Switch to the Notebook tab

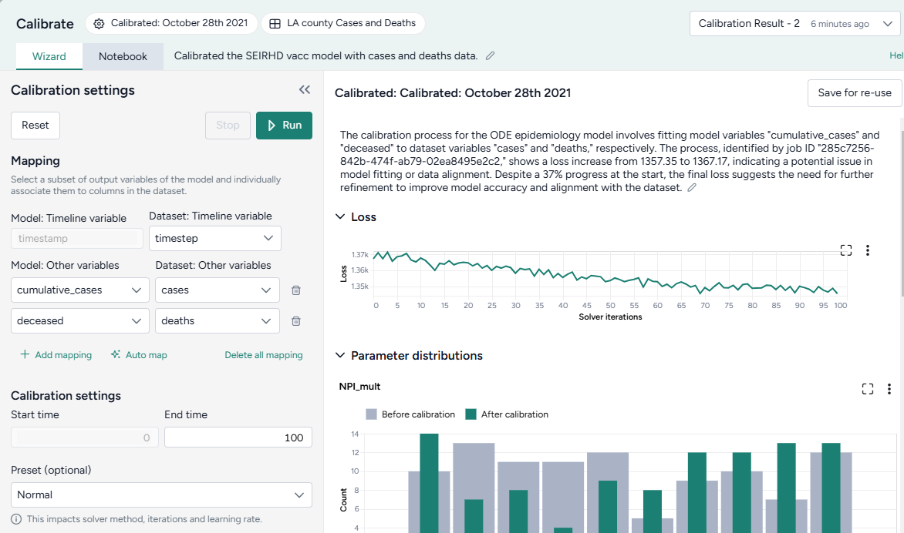click(123, 56)
